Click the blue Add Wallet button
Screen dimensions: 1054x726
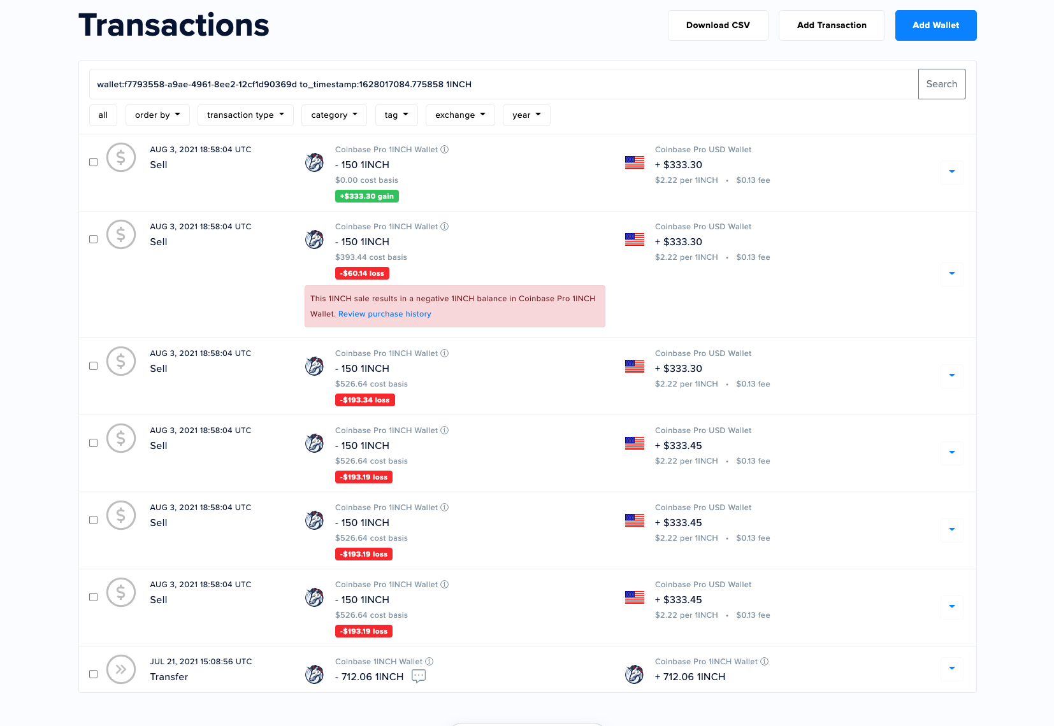(936, 25)
